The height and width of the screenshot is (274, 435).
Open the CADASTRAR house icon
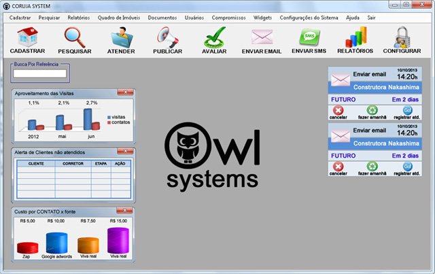tap(27, 37)
